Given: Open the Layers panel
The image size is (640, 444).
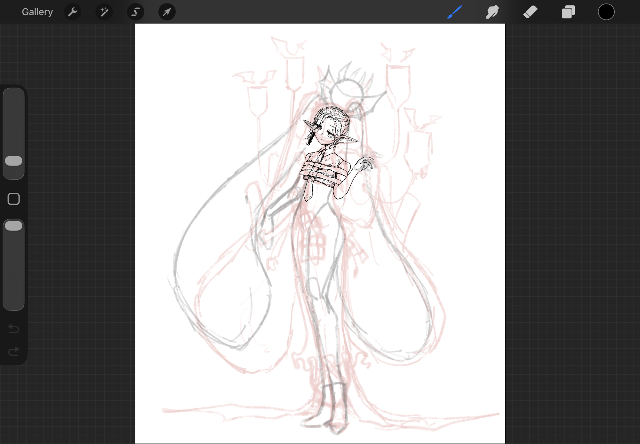Looking at the screenshot, I should (x=568, y=12).
